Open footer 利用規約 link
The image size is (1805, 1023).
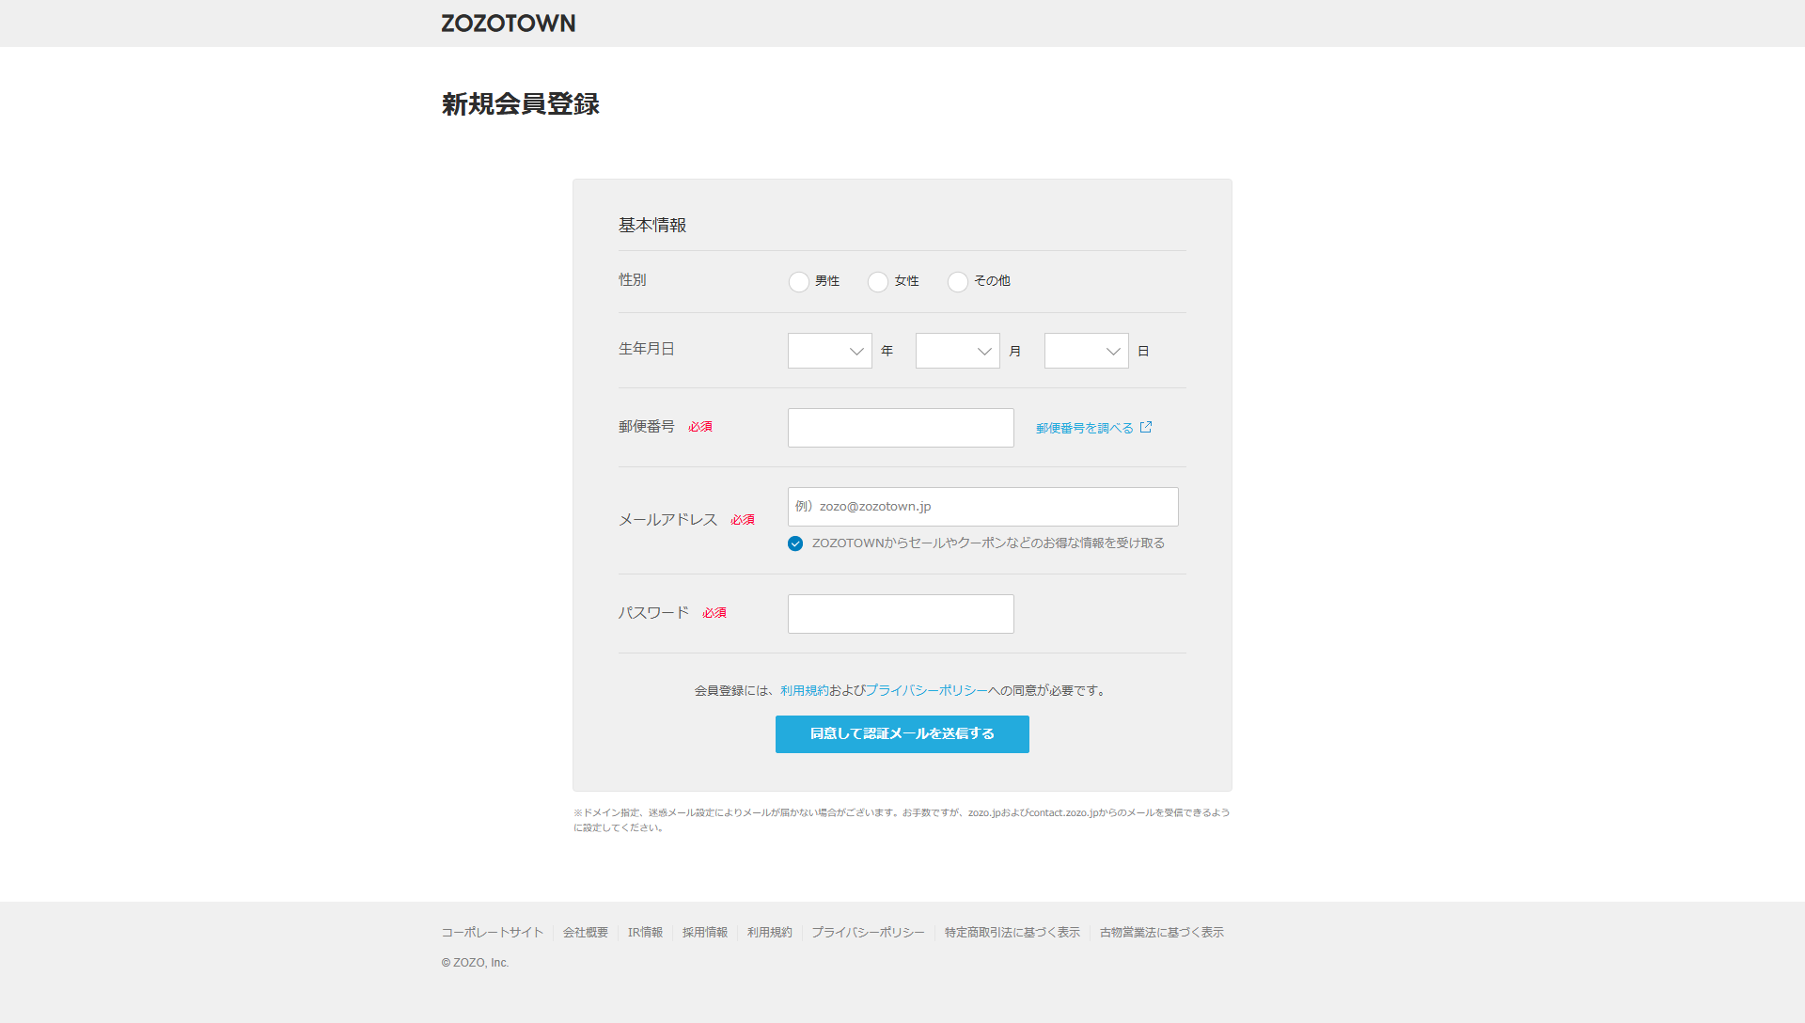[770, 933]
